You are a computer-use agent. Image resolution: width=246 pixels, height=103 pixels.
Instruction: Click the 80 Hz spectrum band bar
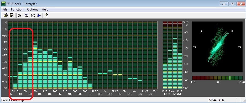(x=35, y=55)
